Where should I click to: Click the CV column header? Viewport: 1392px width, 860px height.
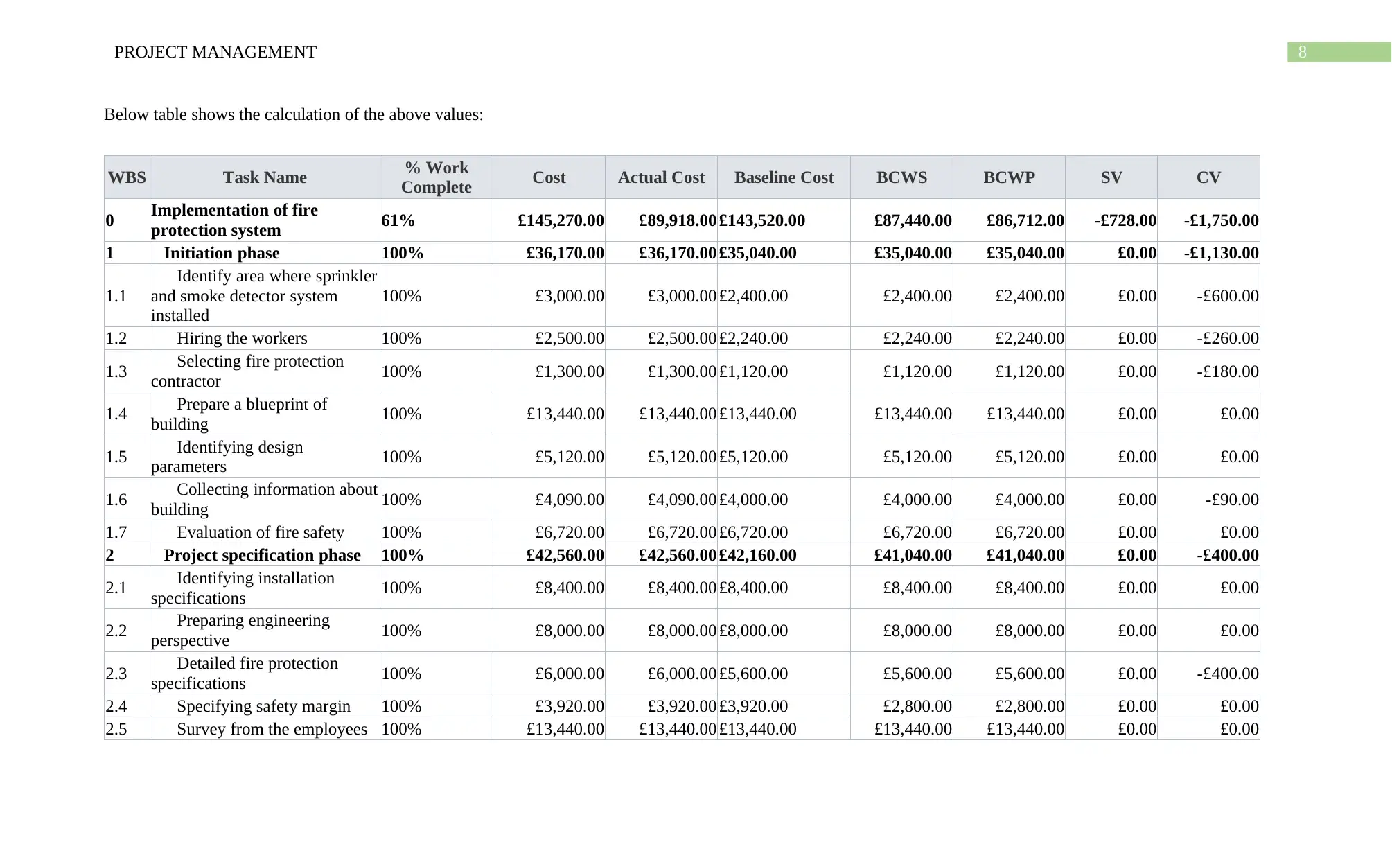pyautogui.click(x=1208, y=177)
